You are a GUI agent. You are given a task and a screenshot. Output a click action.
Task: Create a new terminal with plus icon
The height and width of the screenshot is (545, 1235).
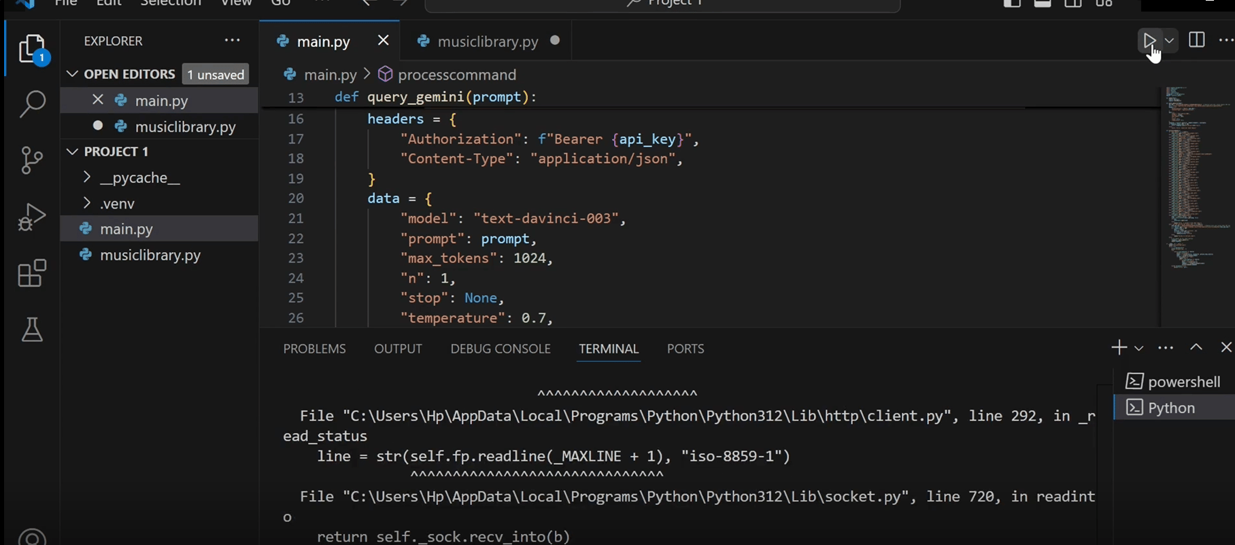1119,348
